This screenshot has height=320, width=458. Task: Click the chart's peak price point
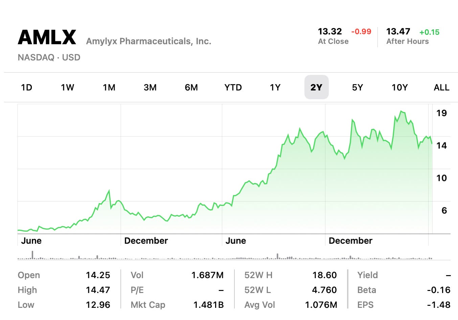[401, 111]
